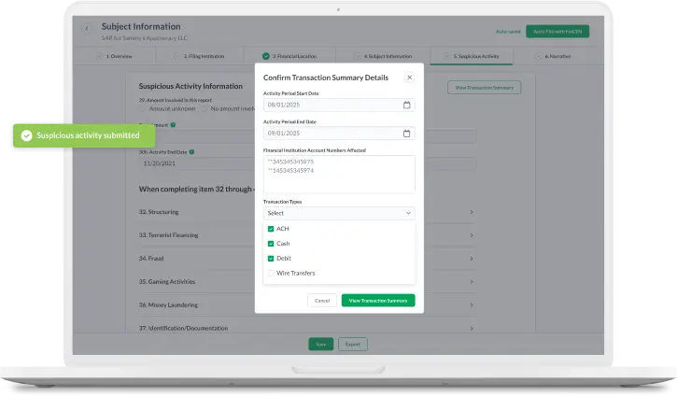
Task: Click the Cancel button in the dialog
Action: (321, 301)
